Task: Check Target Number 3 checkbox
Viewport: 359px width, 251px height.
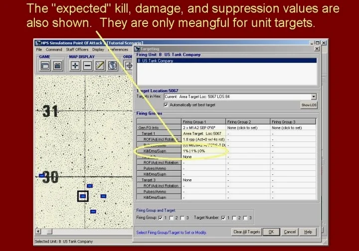Action: click(x=245, y=218)
